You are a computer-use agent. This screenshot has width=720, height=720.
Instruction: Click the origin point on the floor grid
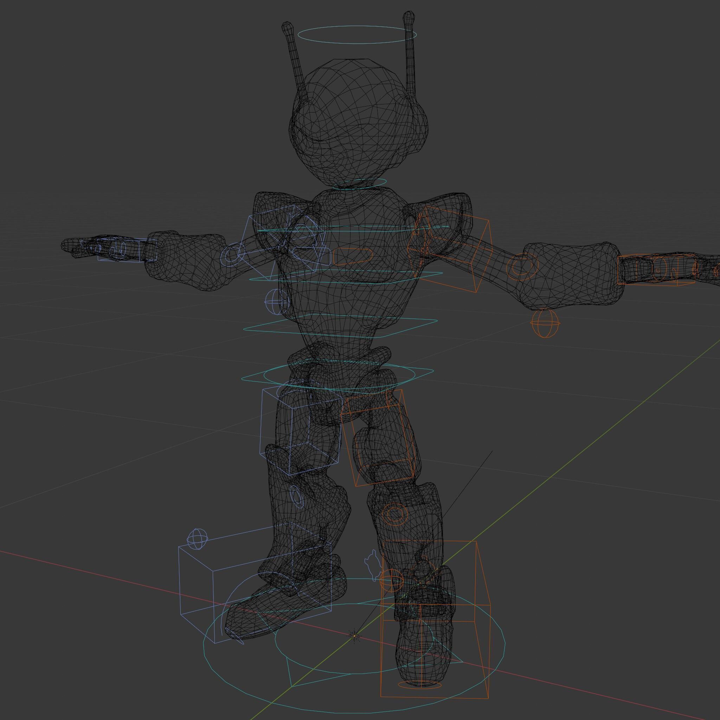click(x=354, y=635)
